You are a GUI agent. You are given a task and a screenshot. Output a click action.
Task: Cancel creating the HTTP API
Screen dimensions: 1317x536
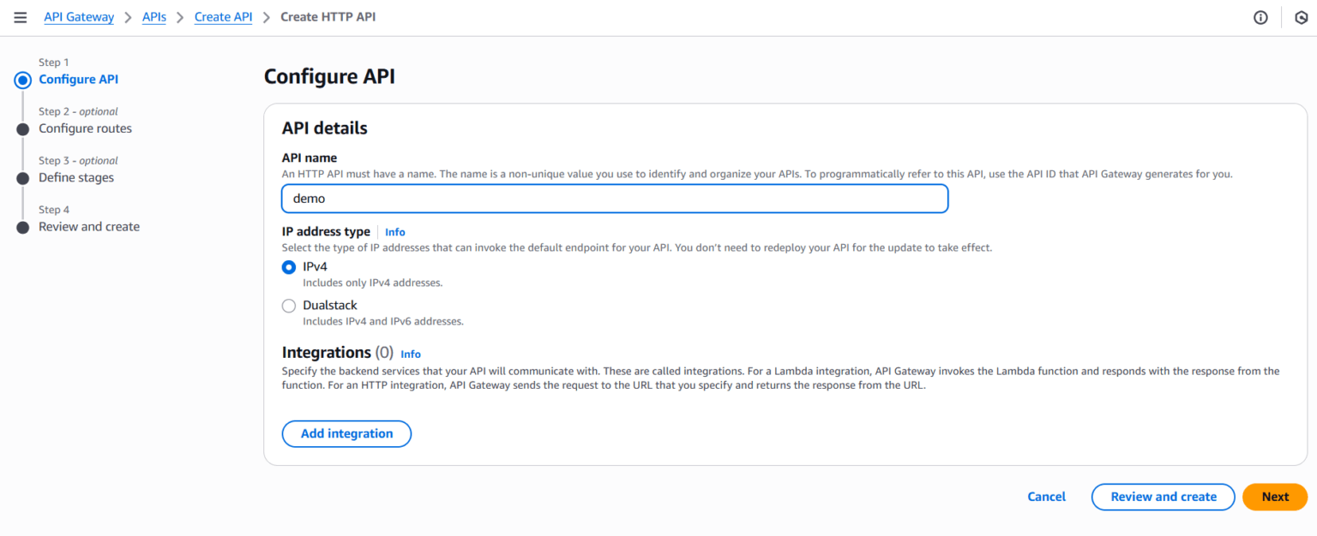click(1046, 497)
